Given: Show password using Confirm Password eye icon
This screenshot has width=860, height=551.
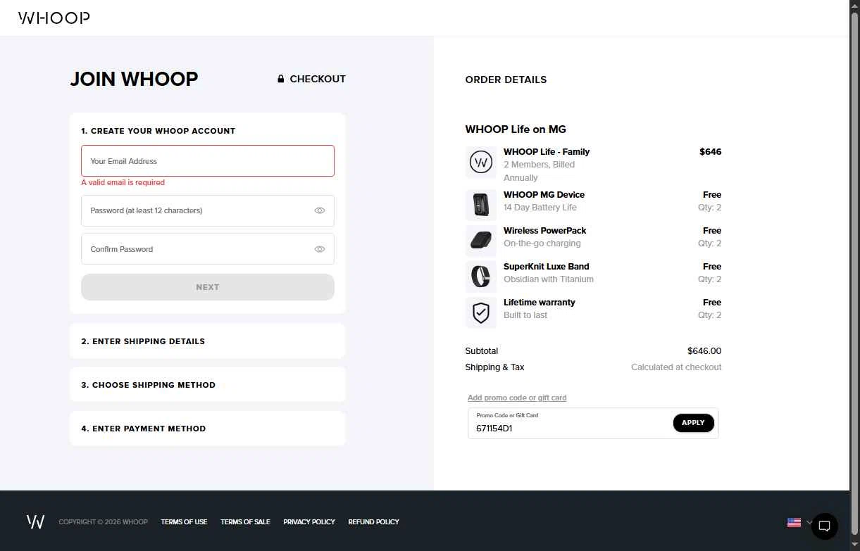Looking at the screenshot, I should (320, 249).
